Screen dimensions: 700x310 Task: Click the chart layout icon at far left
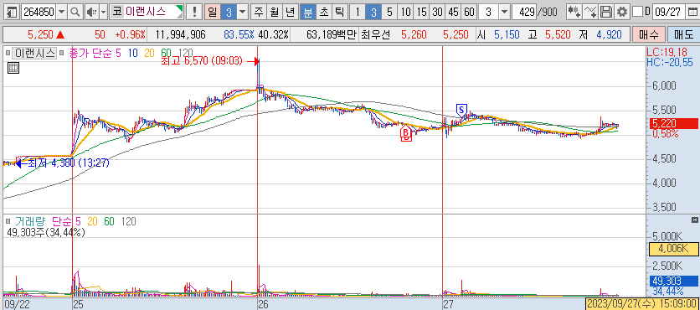[x=13, y=12]
